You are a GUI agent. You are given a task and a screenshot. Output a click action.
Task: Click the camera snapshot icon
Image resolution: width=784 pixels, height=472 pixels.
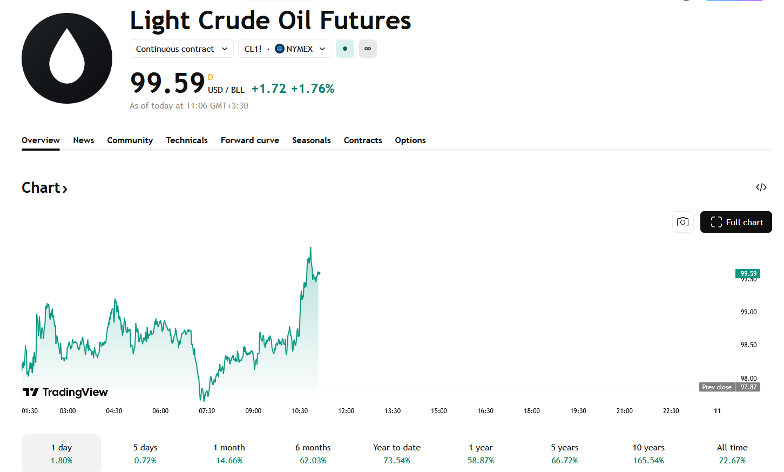[682, 222]
